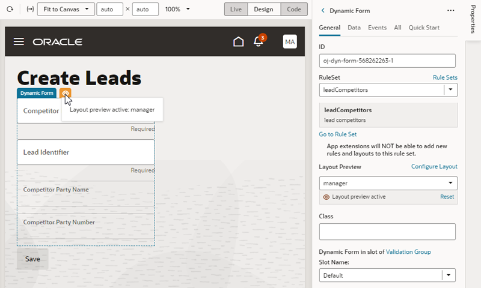Select the Quick Start tab
This screenshot has width=481, height=288.
pyautogui.click(x=424, y=28)
